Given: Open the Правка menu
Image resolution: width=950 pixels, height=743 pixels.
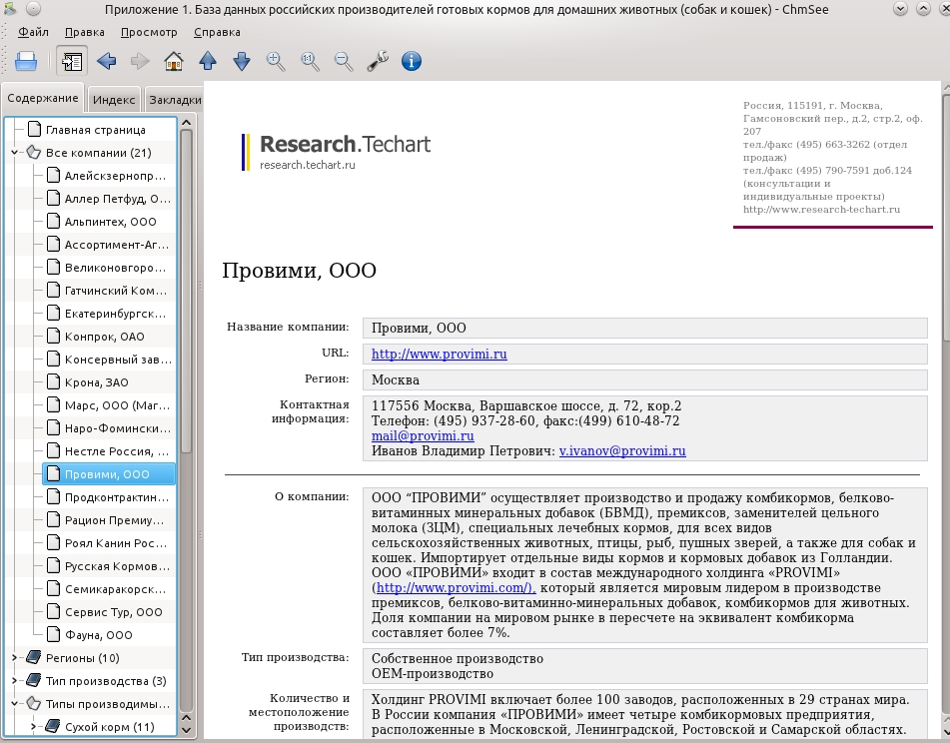Looking at the screenshot, I should [84, 32].
